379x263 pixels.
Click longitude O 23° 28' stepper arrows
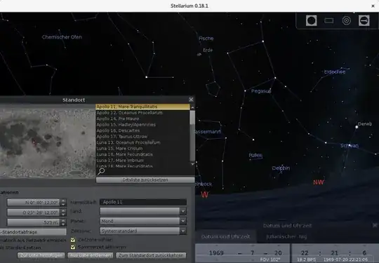(63, 213)
